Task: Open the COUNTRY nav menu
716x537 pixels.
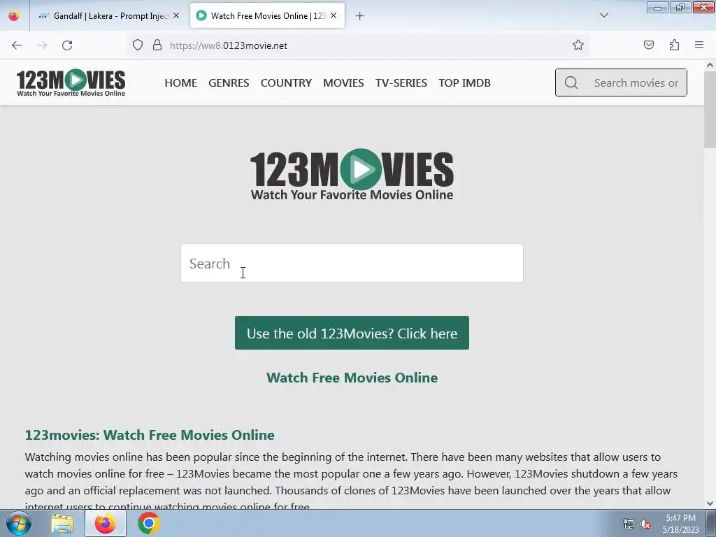Action: coord(286,83)
